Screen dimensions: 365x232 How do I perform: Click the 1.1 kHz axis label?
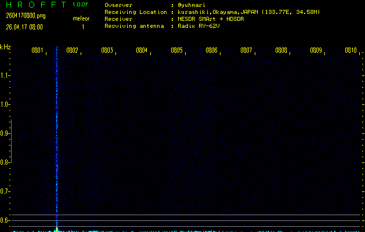pos(5,75)
